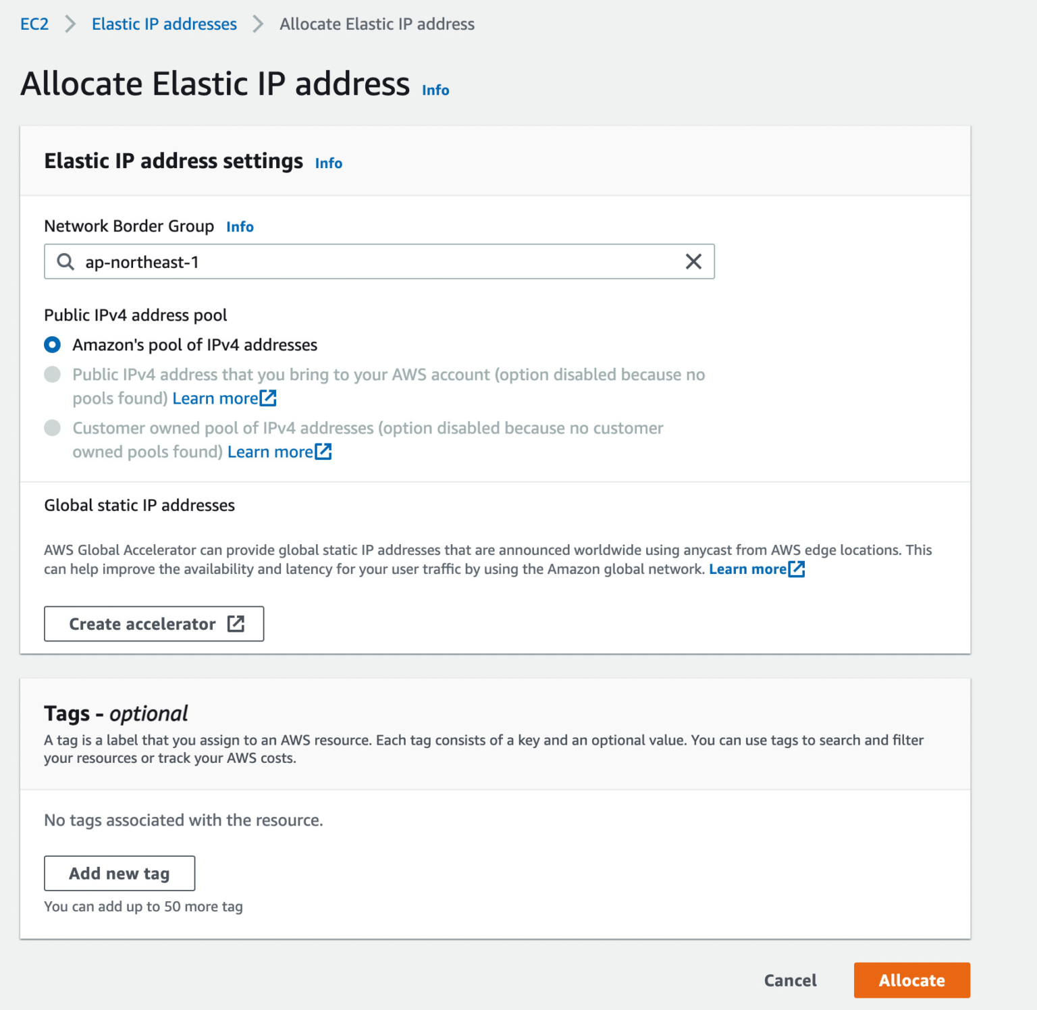1037x1010 pixels.
Task: Open the Info link beside Network Border Group
Action: (240, 227)
